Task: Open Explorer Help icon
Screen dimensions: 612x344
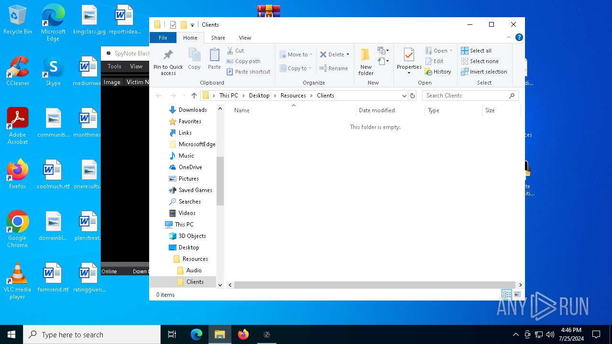Action: tap(519, 37)
